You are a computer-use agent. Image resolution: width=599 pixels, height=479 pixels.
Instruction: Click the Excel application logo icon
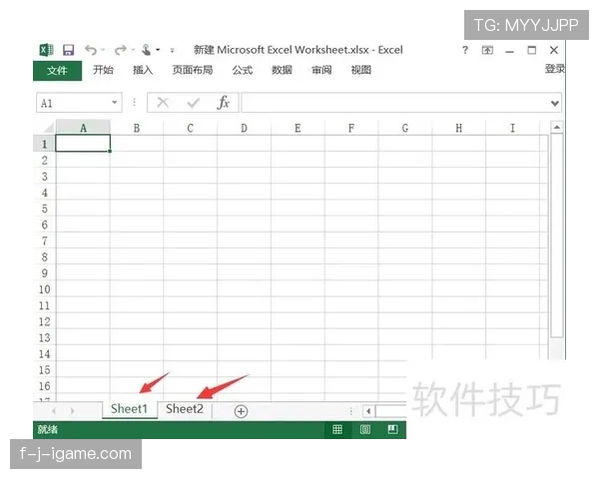[x=46, y=50]
